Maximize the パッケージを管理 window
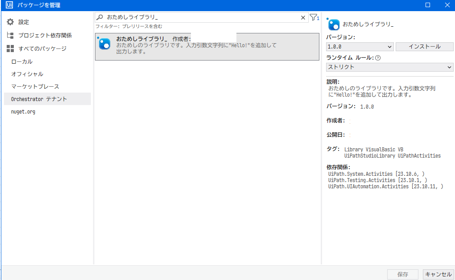 pos(428,5)
